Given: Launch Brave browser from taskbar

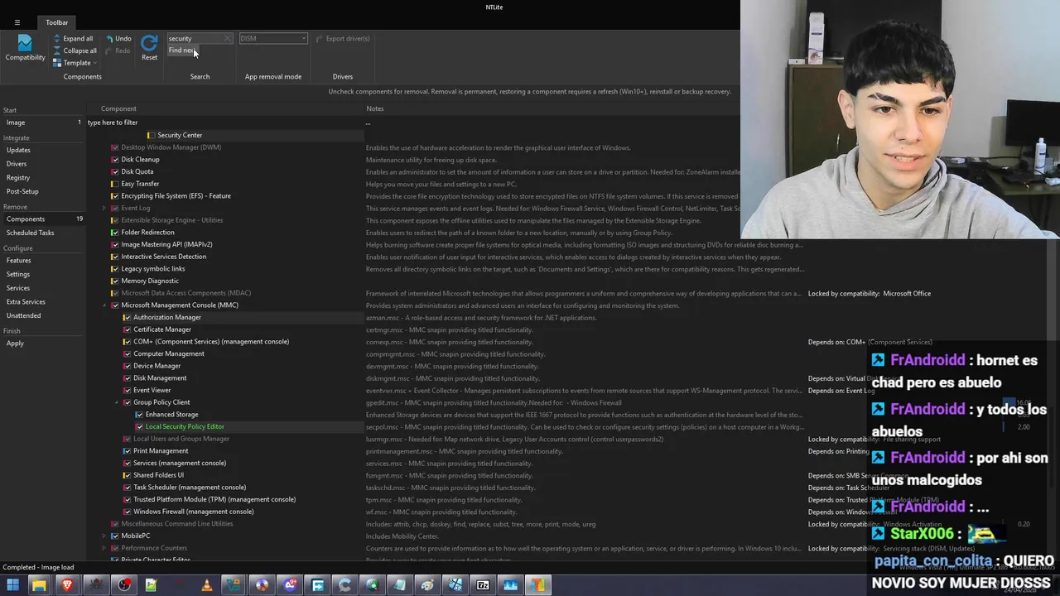Looking at the screenshot, I should (67, 585).
